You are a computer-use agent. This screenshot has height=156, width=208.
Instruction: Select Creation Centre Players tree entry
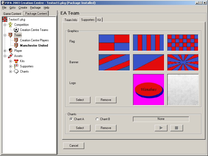(34, 40)
